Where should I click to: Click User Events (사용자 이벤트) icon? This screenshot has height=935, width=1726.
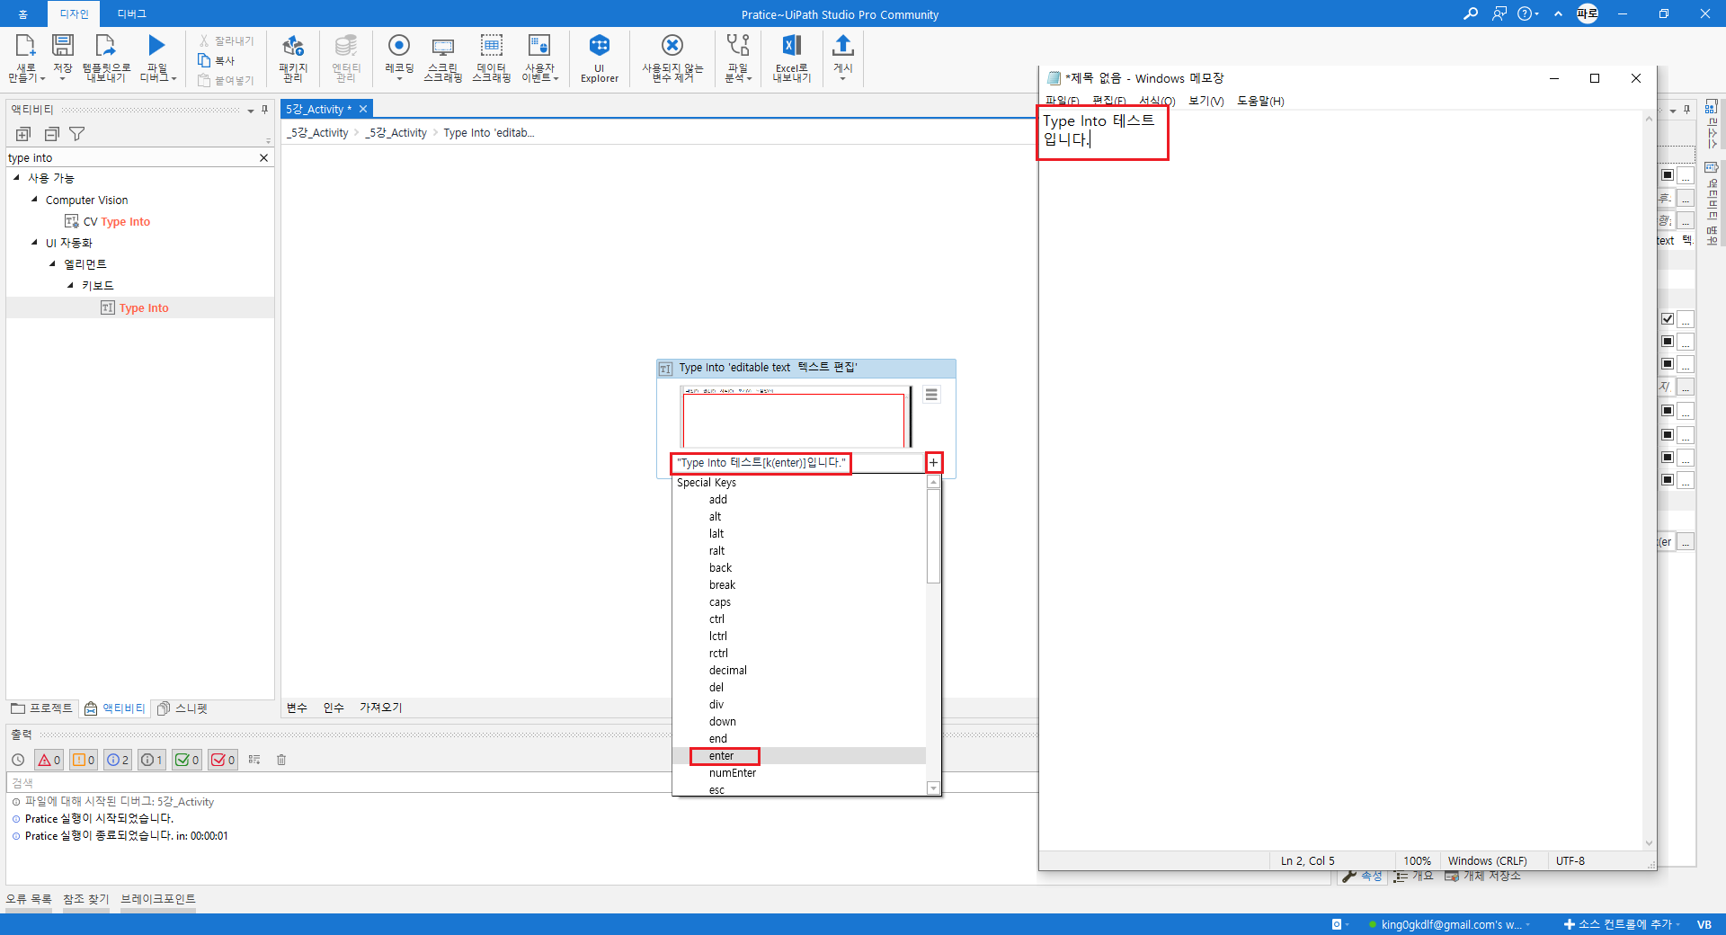click(539, 45)
